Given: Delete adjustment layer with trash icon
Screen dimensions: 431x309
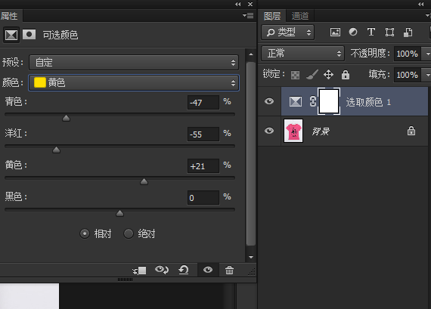Looking at the screenshot, I should (229, 270).
